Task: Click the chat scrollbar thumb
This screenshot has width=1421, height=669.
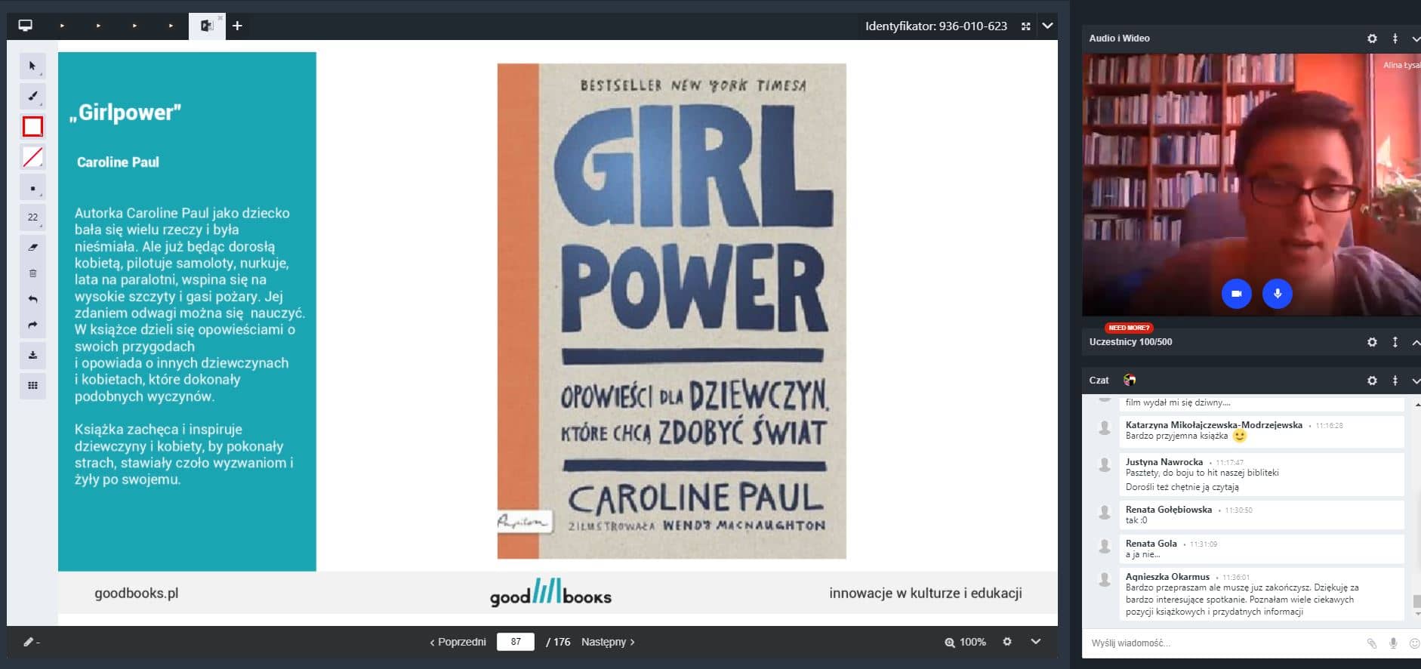Action: [1417, 602]
